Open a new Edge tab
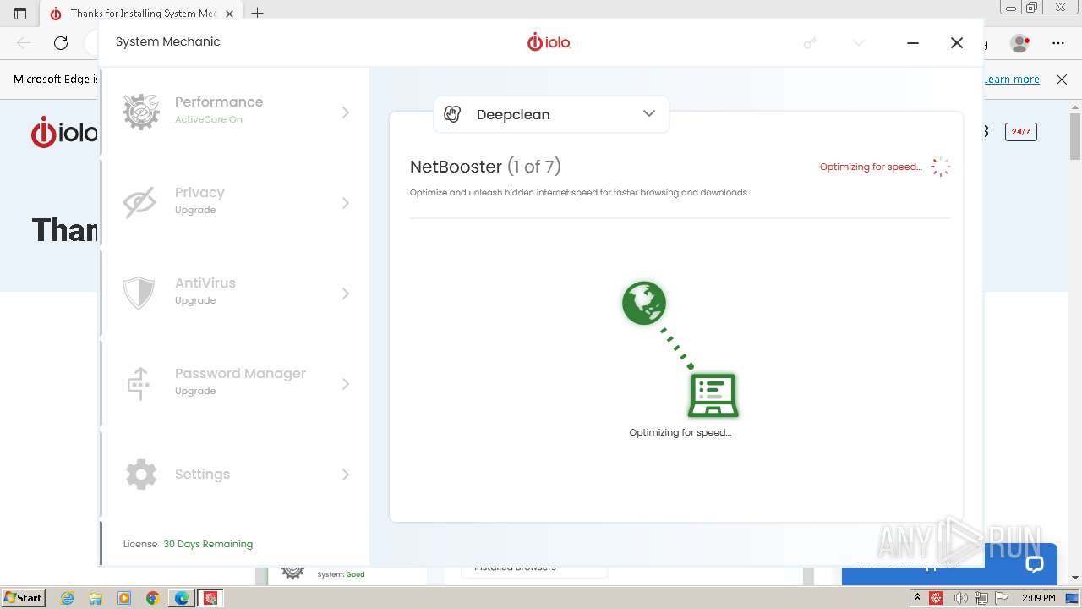Image resolution: width=1082 pixels, height=609 pixels. tap(258, 13)
